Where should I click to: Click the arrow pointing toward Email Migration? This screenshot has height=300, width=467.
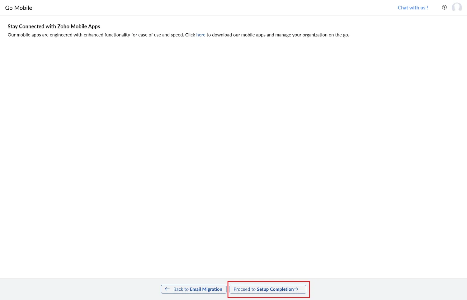[167, 289]
